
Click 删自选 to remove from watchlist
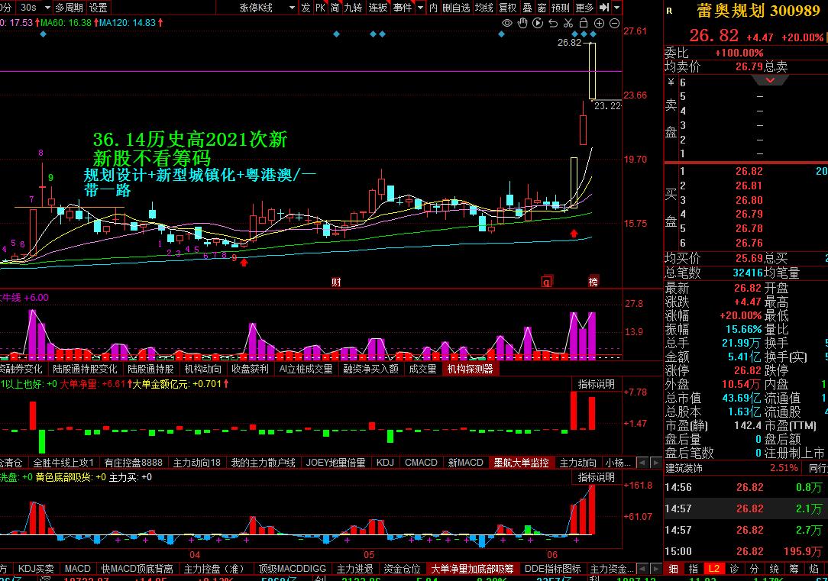coord(456,8)
